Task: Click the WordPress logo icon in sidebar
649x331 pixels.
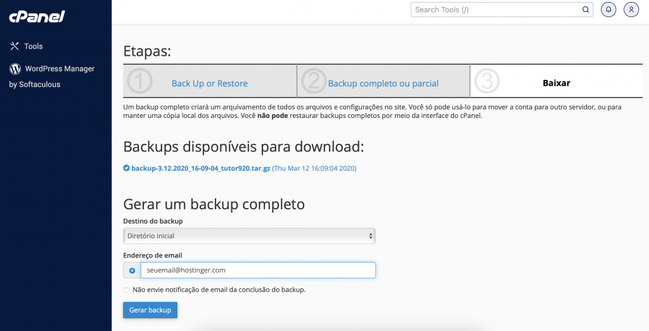Action: (x=15, y=68)
